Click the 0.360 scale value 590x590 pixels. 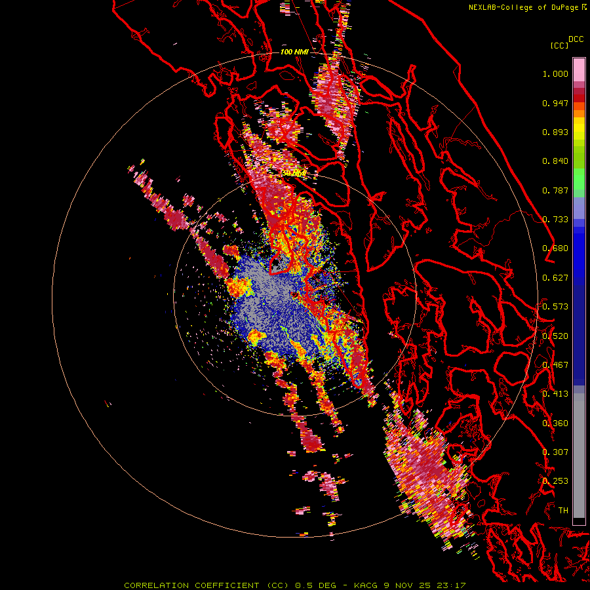pyautogui.click(x=555, y=423)
